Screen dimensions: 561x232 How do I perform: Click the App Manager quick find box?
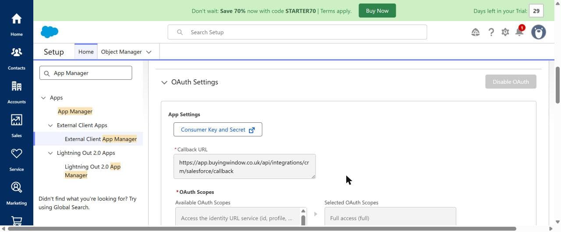86,73
